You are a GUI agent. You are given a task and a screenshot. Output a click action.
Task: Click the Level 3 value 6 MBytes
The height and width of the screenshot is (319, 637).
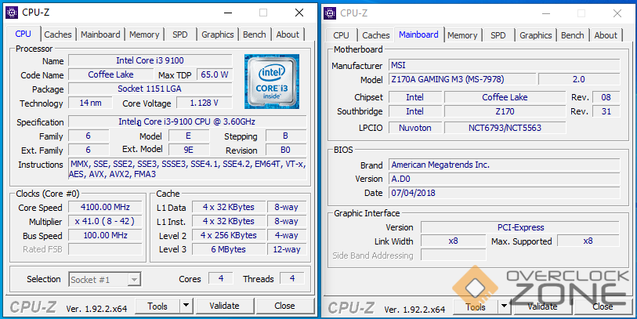(x=229, y=249)
